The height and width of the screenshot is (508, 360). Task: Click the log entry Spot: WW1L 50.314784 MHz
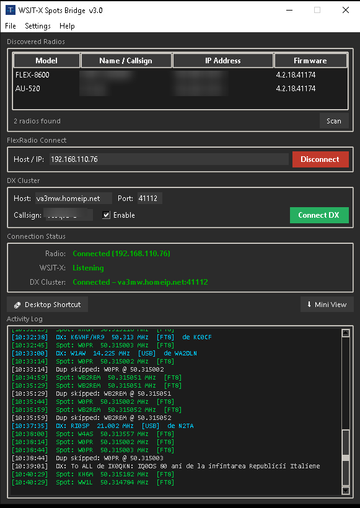coord(93,482)
